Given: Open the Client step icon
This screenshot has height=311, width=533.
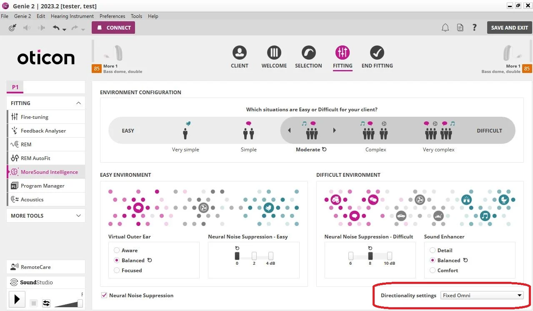Looking at the screenshot, I should (x=240, y=53).
